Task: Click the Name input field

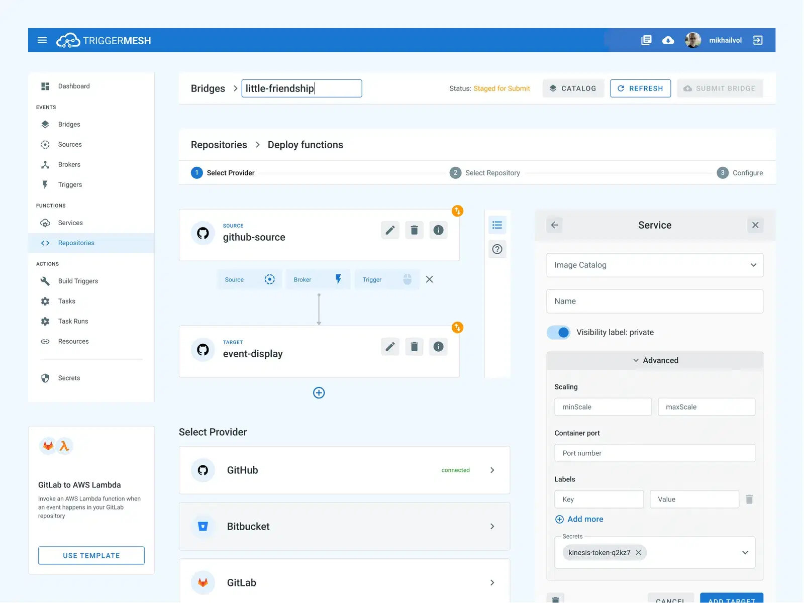Action: click(655, 301)
